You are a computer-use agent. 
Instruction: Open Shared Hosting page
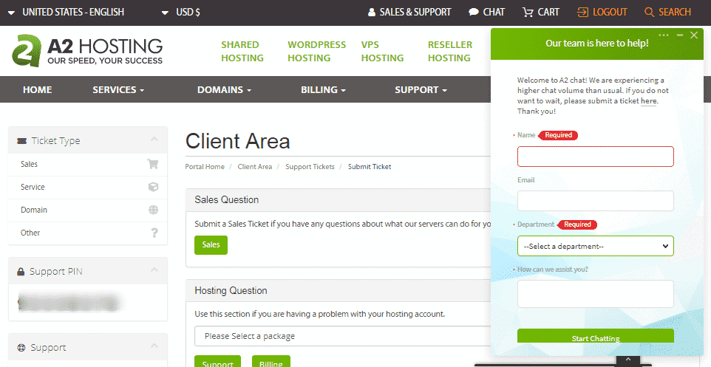pyautogui.click(x=242, y=51)
